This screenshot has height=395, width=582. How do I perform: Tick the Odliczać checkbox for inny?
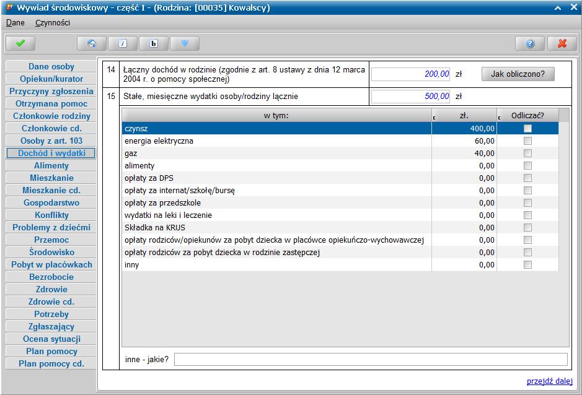(x=527, y=264)
